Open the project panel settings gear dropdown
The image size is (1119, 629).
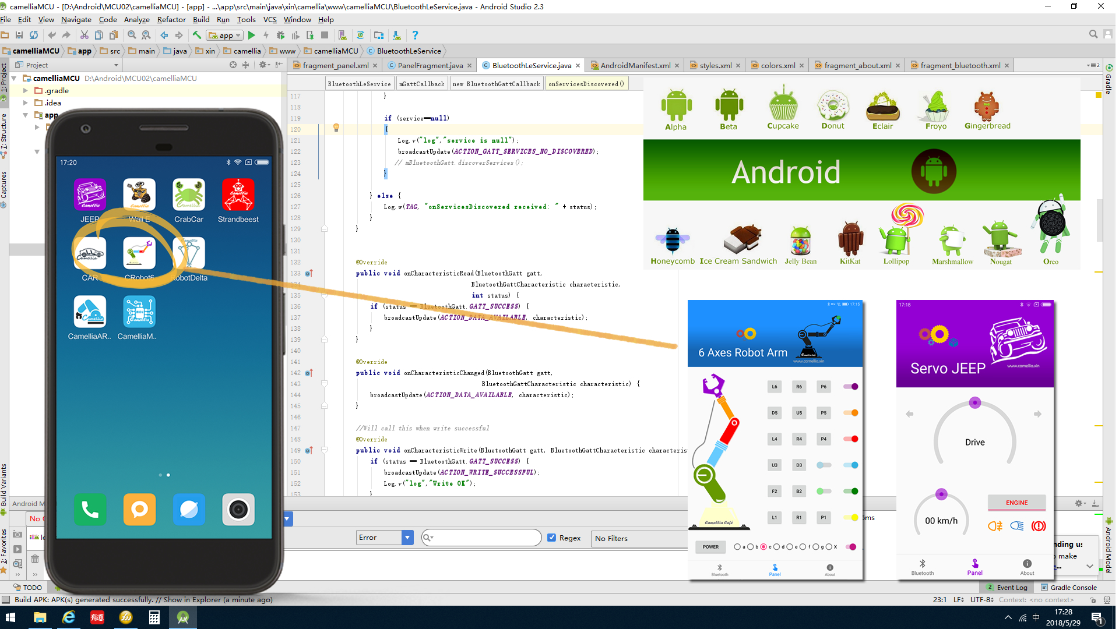[x=264, y=65]
